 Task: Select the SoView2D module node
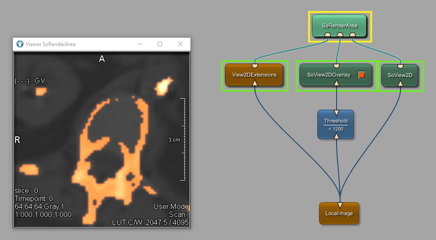tap(400, 75)
